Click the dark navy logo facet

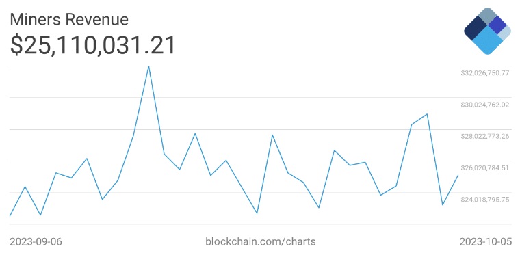click(x=476, y=28)
